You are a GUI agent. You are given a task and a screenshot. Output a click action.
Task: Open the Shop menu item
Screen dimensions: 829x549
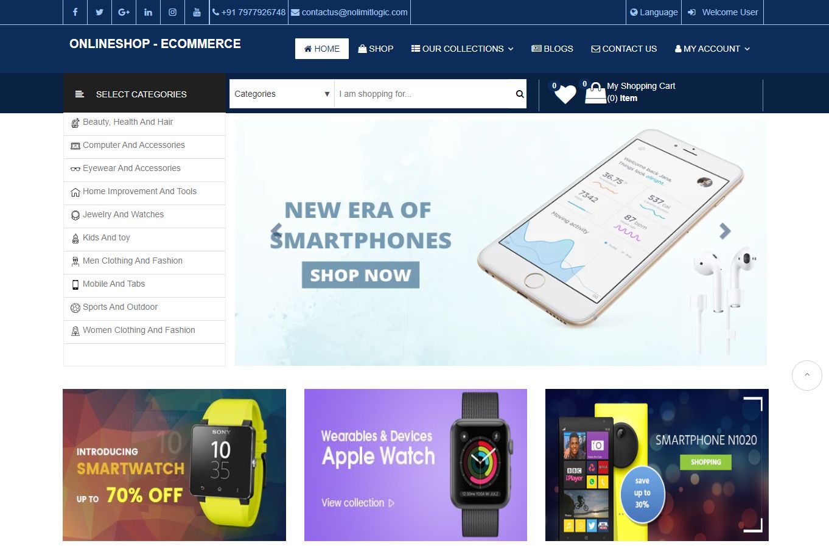point(376,49)
